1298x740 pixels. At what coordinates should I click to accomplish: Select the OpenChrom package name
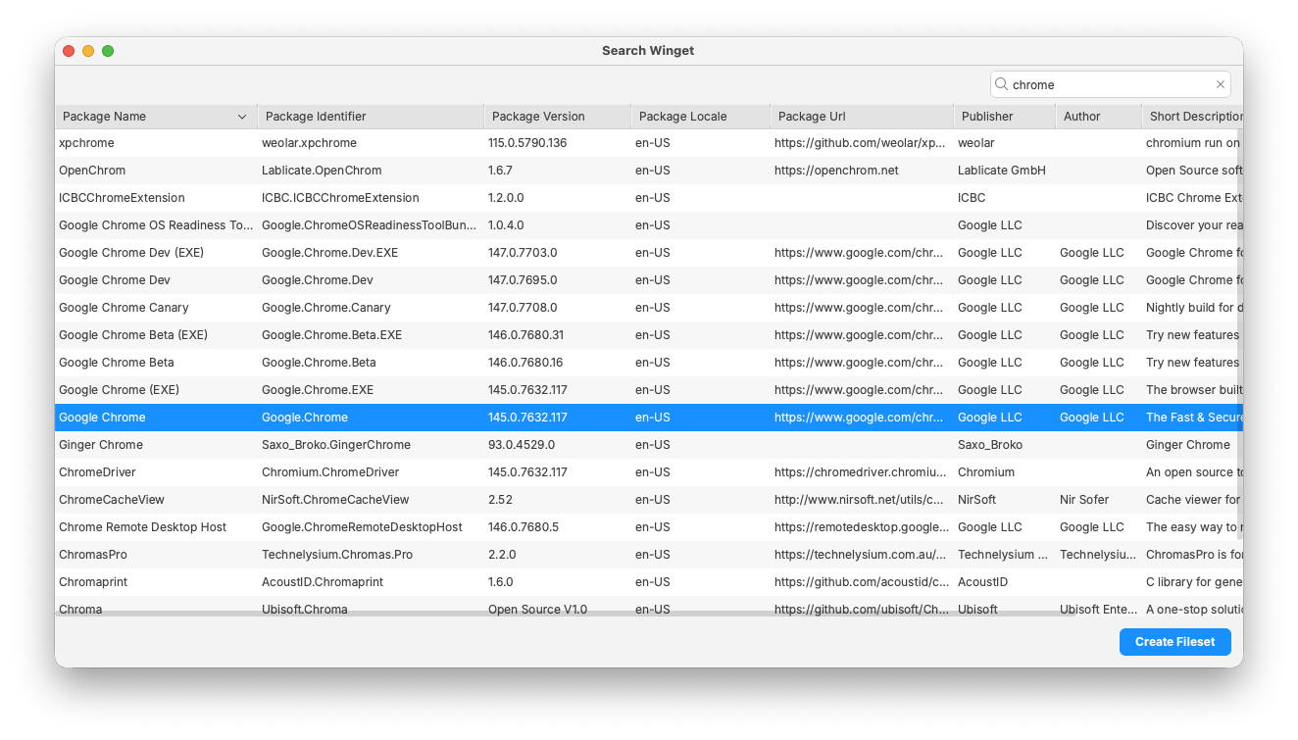pyautogui.click(x=92, y=171)
